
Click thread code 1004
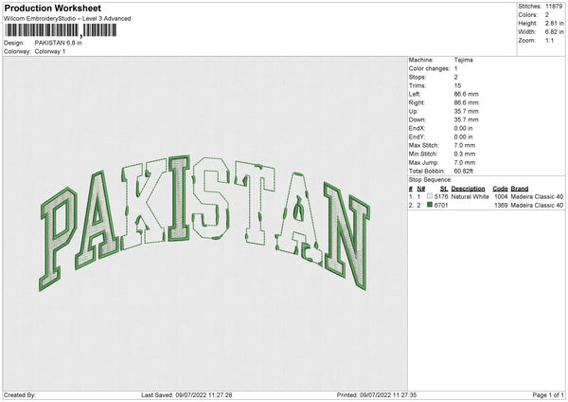[501, 196]
